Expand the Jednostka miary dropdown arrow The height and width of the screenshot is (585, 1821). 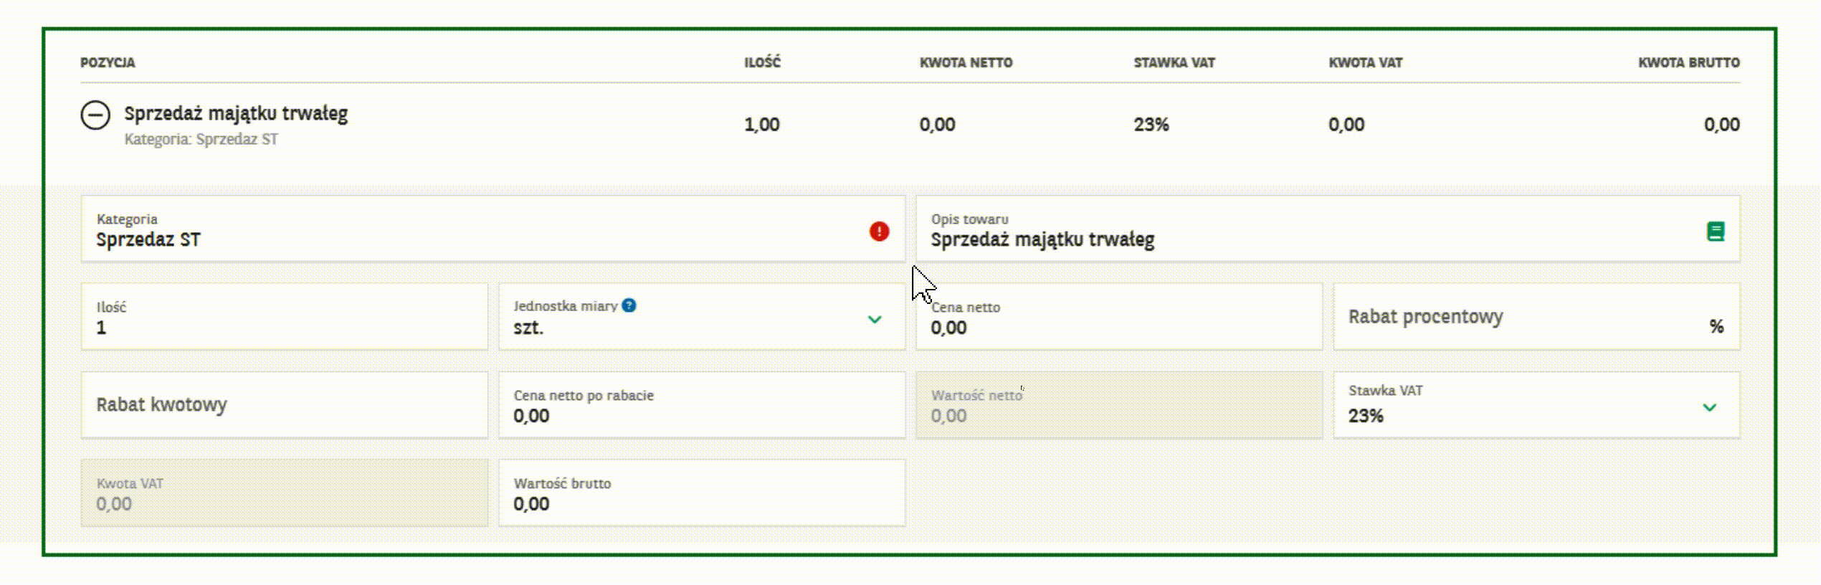click(x=875, y=320)
